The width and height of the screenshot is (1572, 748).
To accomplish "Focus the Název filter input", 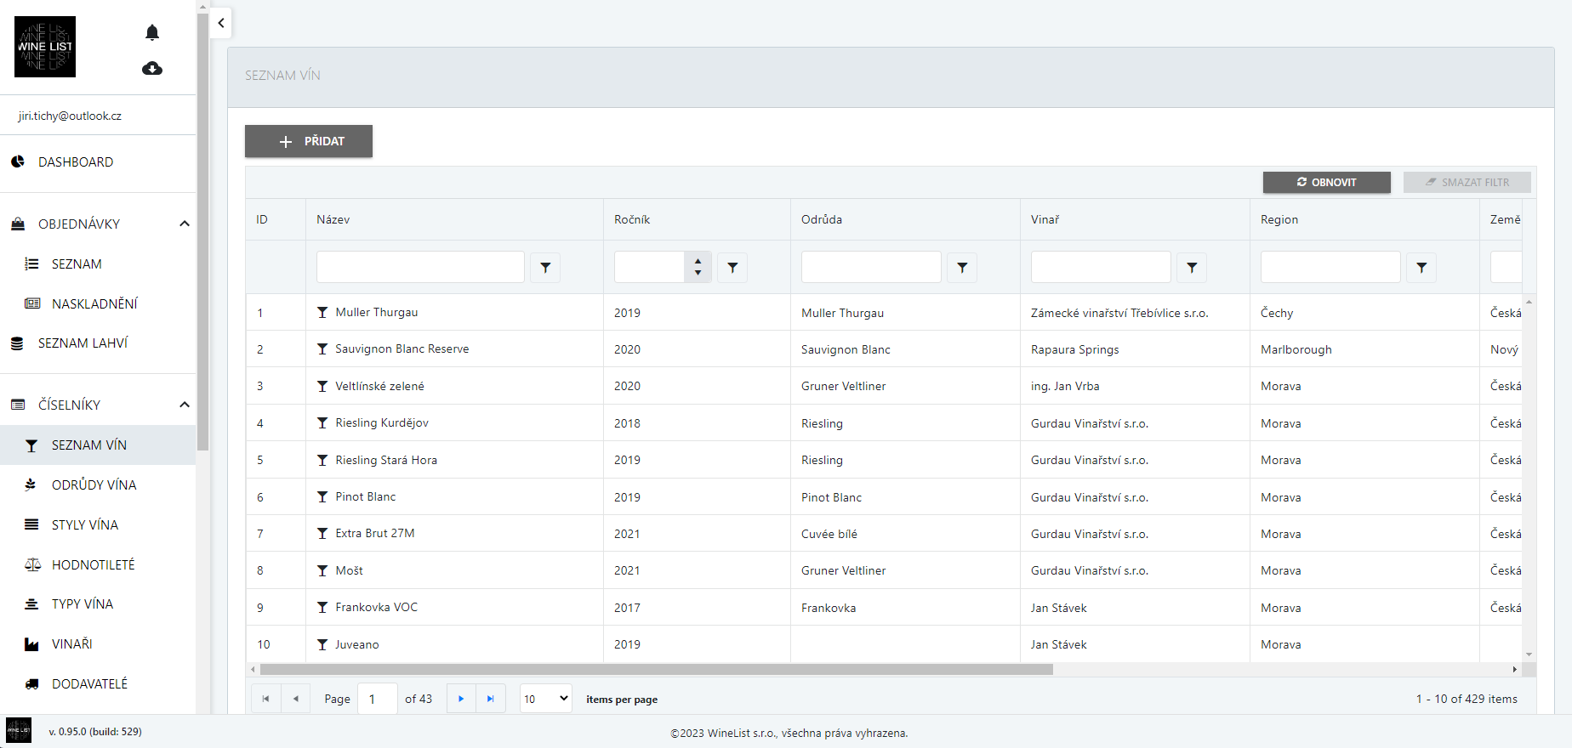I will [420, 267].
